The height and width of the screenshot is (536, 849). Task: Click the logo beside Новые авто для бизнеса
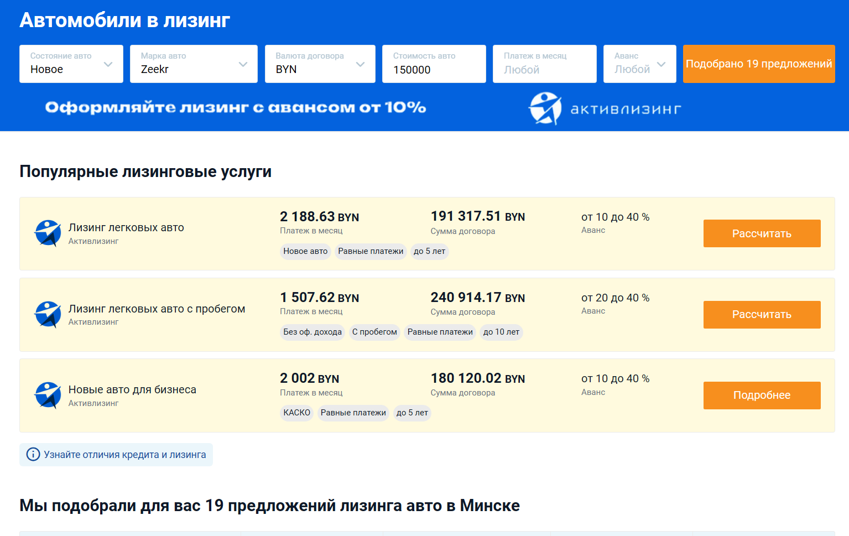pyautogui.click(x=48, y=396)
